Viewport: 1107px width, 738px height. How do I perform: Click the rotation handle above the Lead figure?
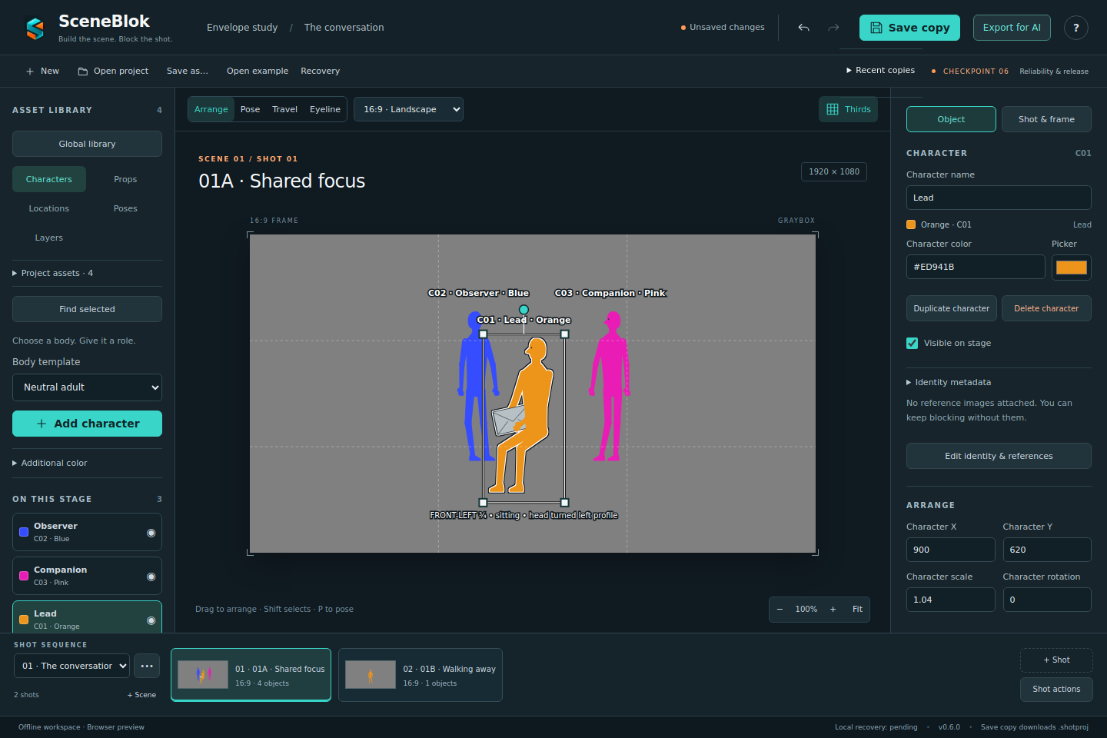click(524, 309)
